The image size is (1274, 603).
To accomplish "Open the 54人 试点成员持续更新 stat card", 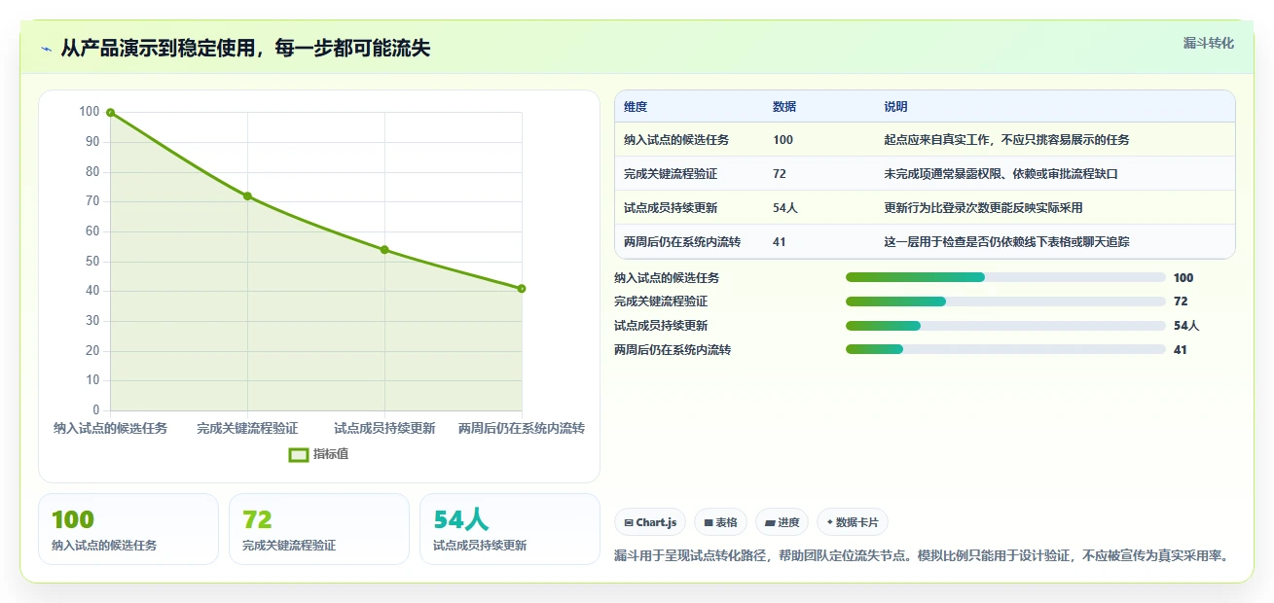I will tap(510, 529).
